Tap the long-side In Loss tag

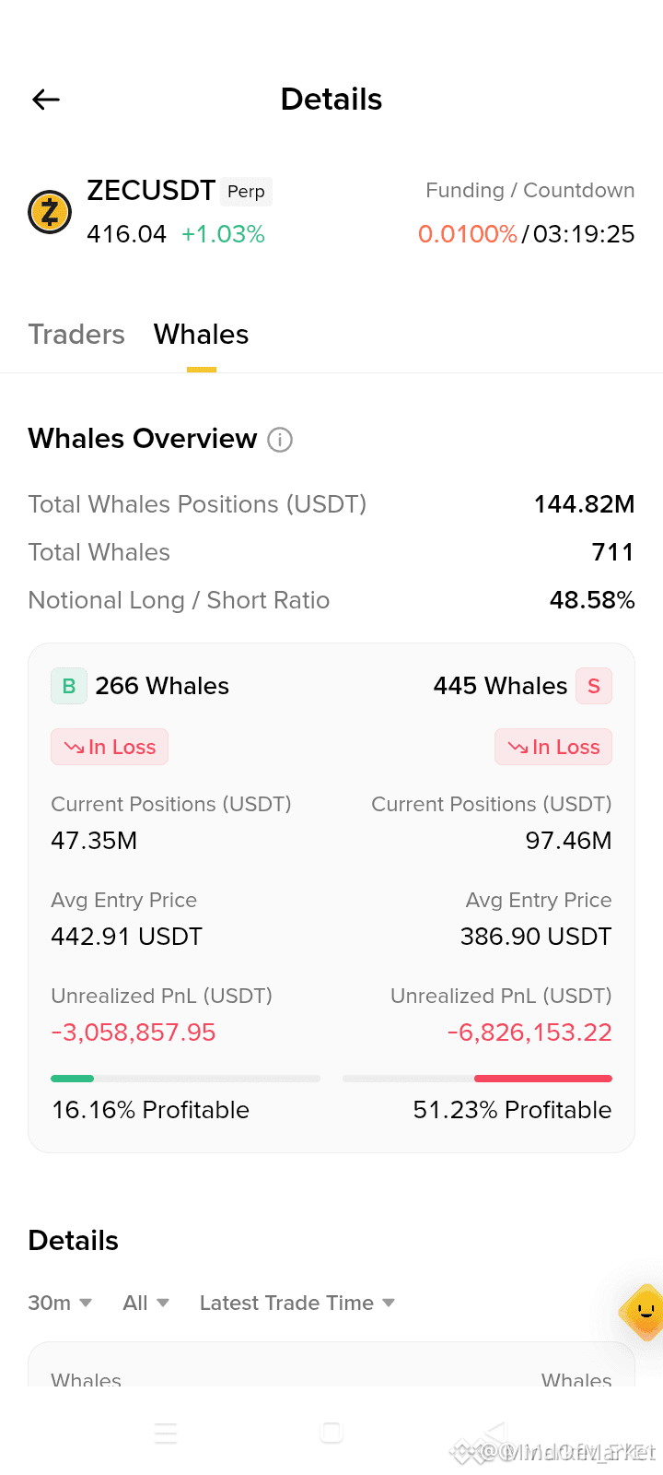[110, 747]
